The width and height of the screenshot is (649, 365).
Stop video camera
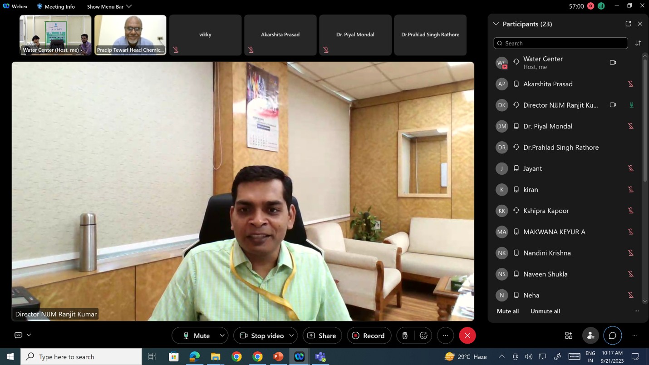click(261, 335)
